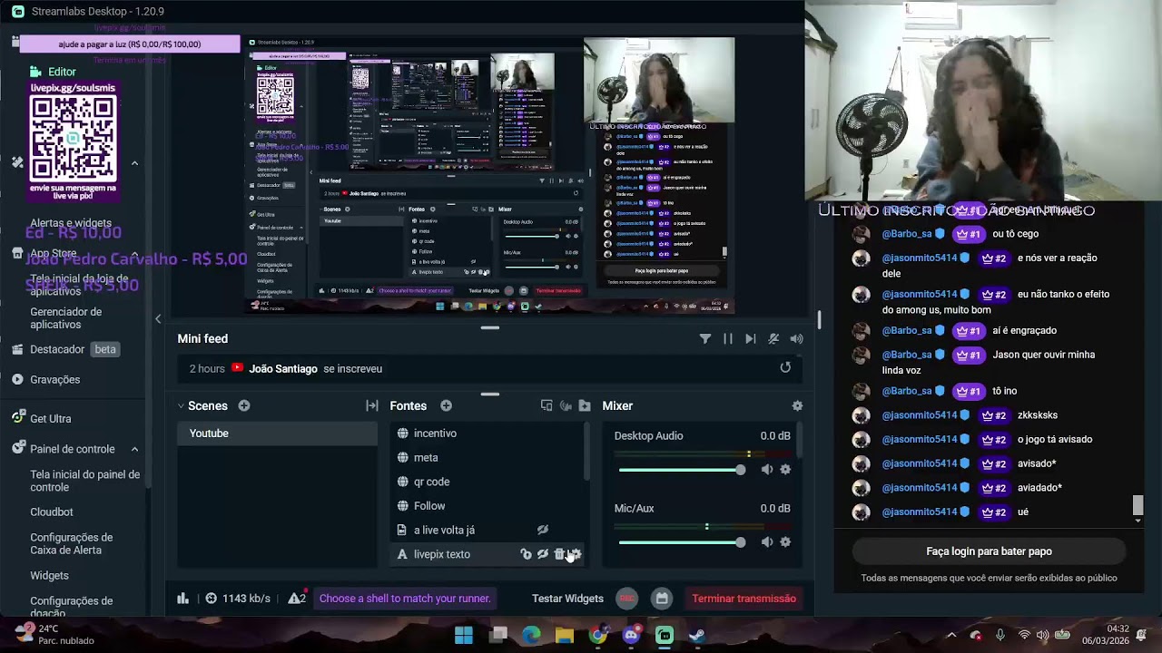Open Mixer advanced audio settings gear
Image resolution: width=1162 pixels, height=653 pixels.
(797, 405)
